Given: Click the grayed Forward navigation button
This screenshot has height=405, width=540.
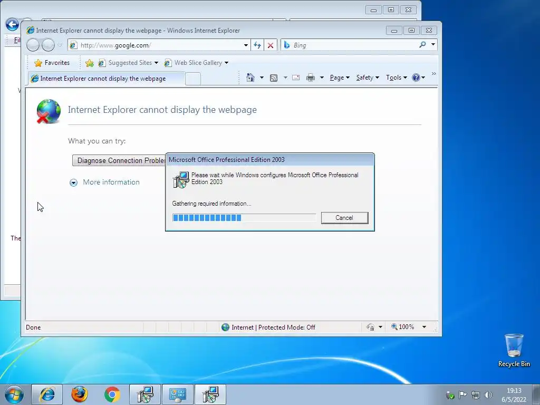Looking at the screenshot, I should pos(48,45).
